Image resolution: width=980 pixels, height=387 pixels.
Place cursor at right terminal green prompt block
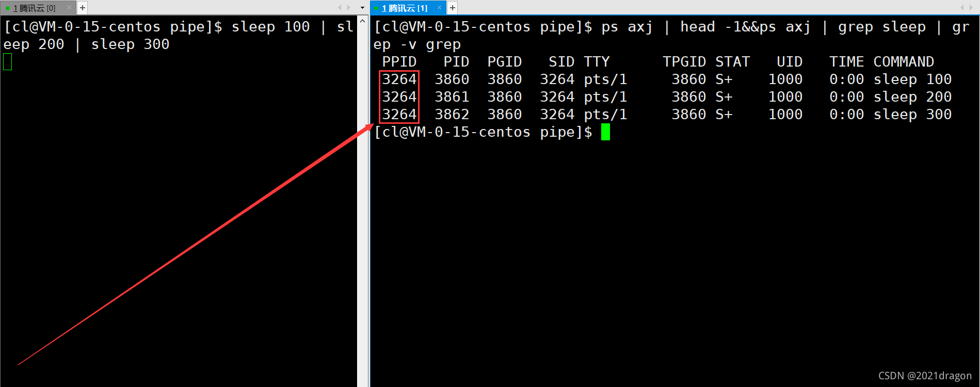coord(605,132)
